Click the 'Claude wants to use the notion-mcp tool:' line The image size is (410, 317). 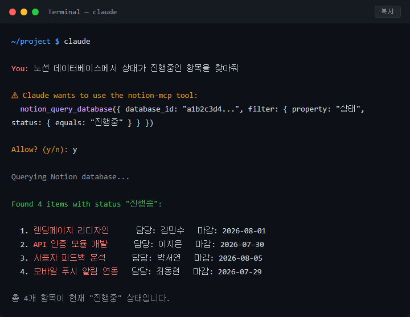coord(110,96)
